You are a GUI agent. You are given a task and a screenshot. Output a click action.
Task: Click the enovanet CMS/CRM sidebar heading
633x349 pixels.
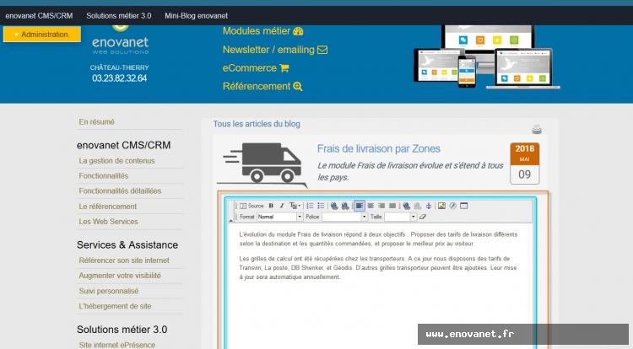coord(123,145)
